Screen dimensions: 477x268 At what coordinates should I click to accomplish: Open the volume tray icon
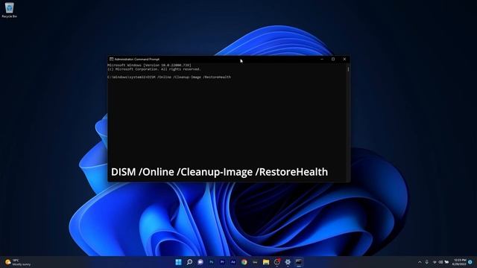440,262
